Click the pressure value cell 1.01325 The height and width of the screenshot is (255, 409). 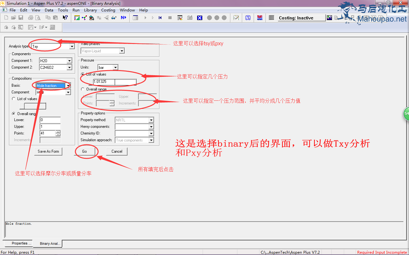tap(104, 82)
